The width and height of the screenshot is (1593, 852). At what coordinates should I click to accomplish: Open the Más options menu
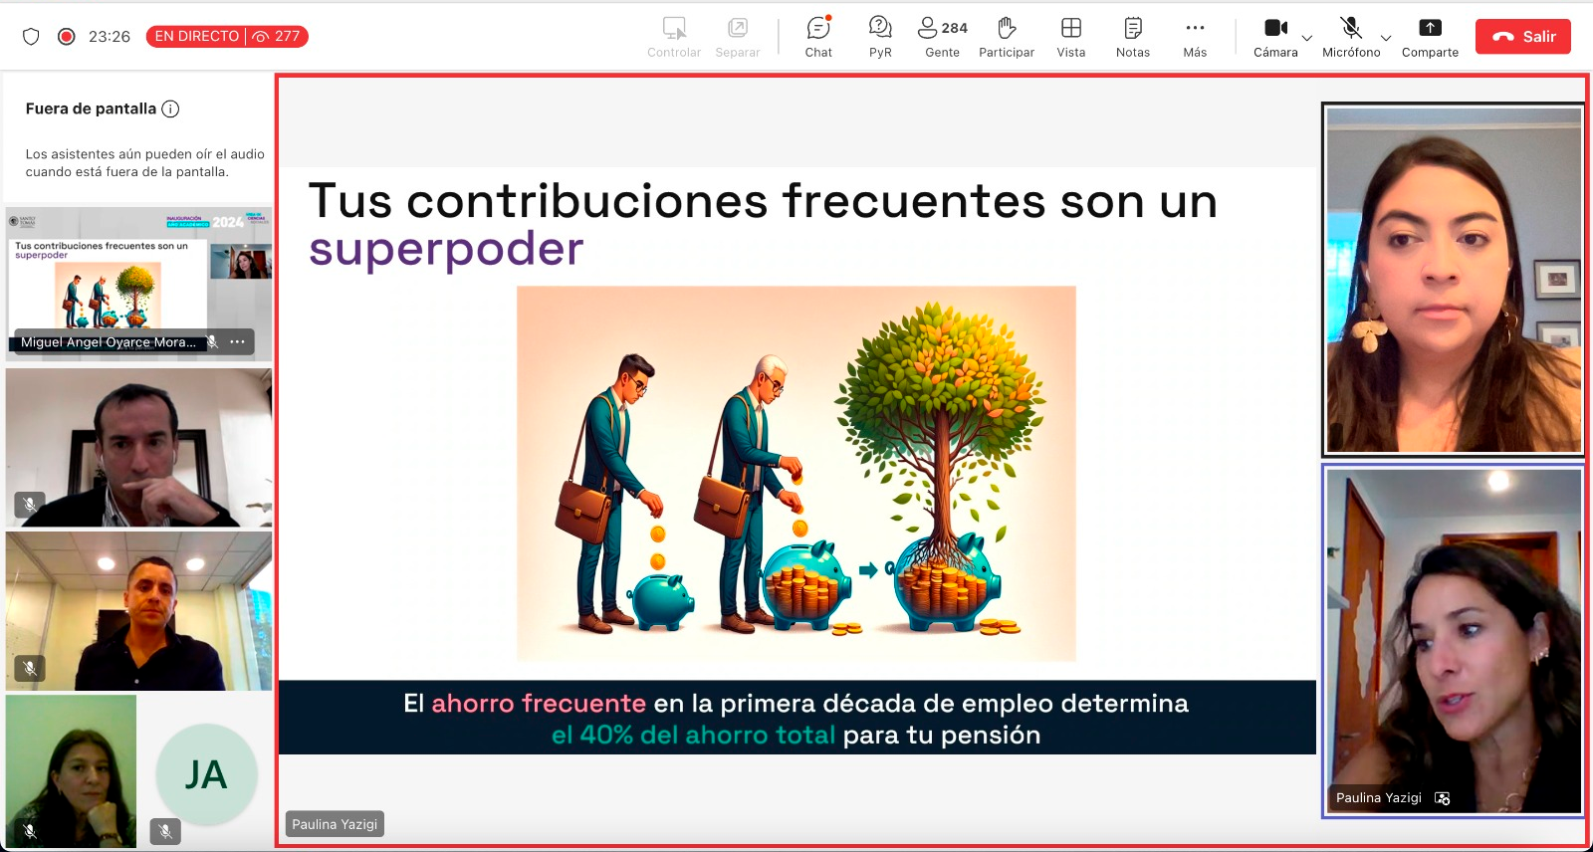click(x=1195, y=37)
